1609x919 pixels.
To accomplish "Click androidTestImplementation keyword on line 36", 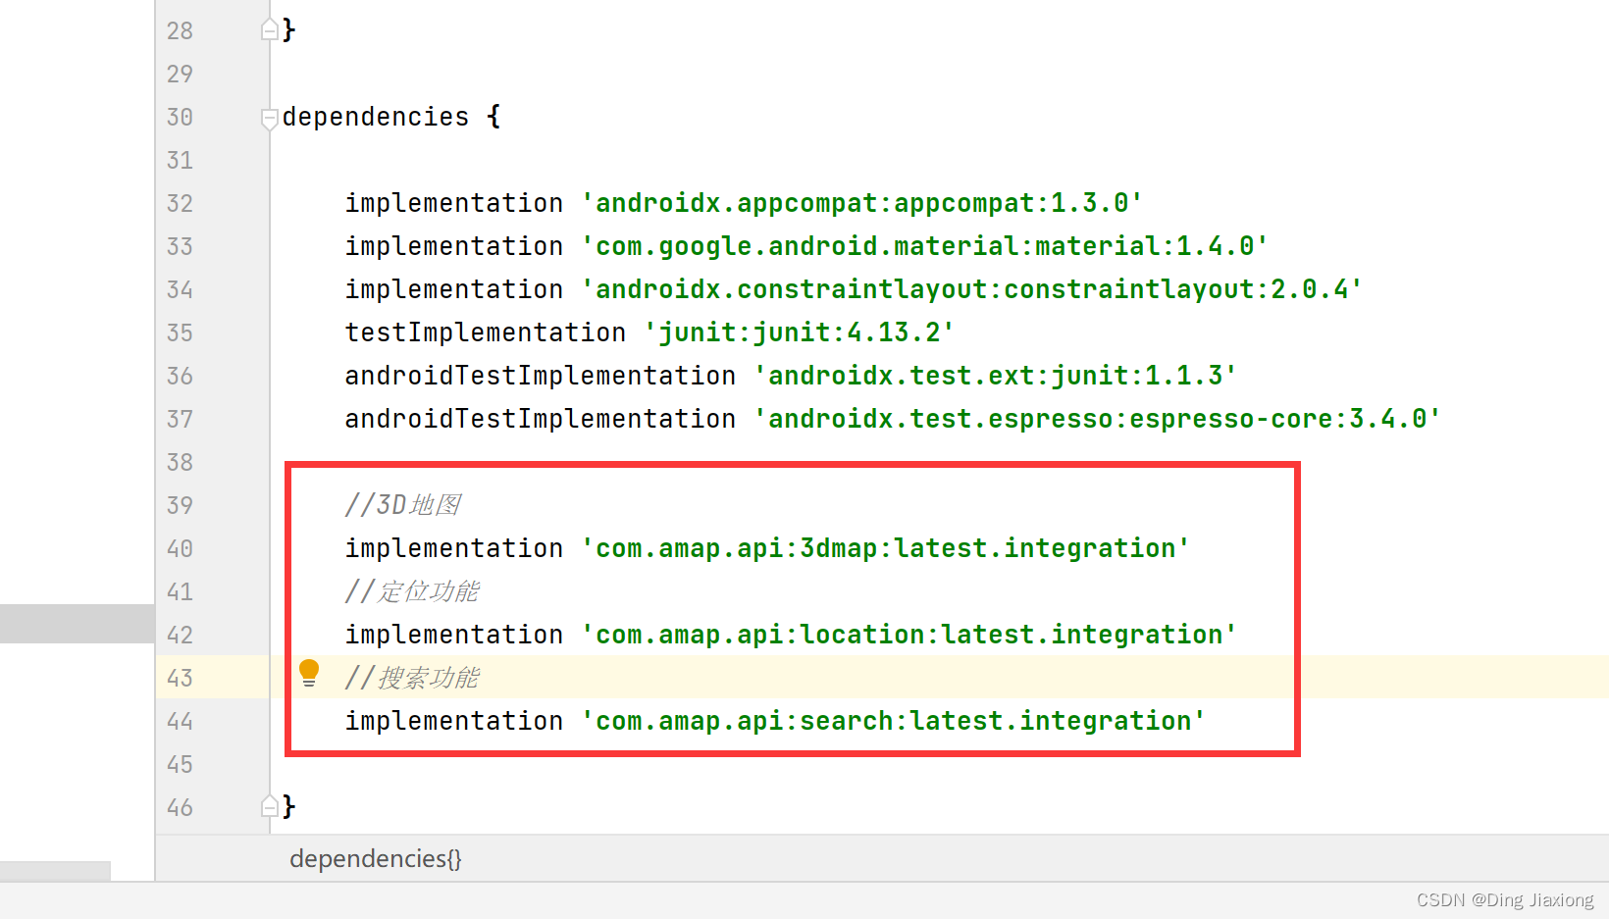I will pos(541,376).
